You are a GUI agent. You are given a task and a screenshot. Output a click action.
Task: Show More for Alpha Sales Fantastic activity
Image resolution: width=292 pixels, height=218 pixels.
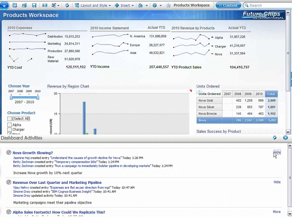(x=277, y=212)
